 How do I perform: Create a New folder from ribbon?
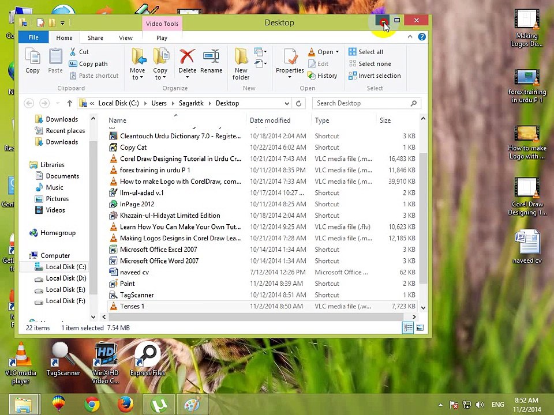[x=241, y=63]
